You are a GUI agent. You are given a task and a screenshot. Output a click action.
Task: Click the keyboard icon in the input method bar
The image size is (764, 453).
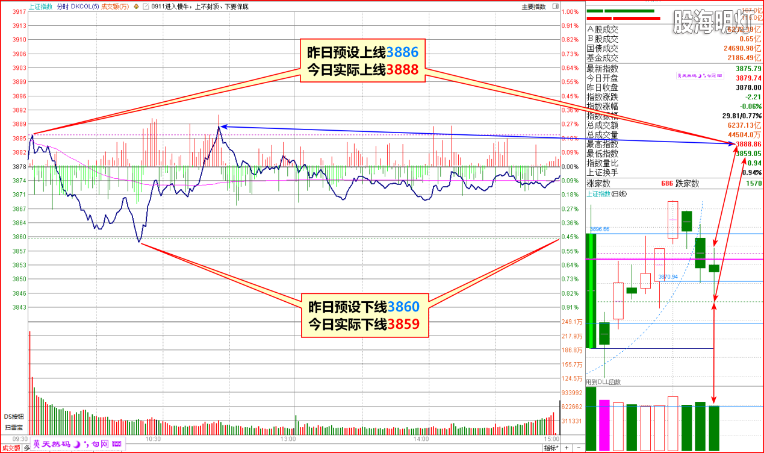pyautogui.click(x=116, y=445)
